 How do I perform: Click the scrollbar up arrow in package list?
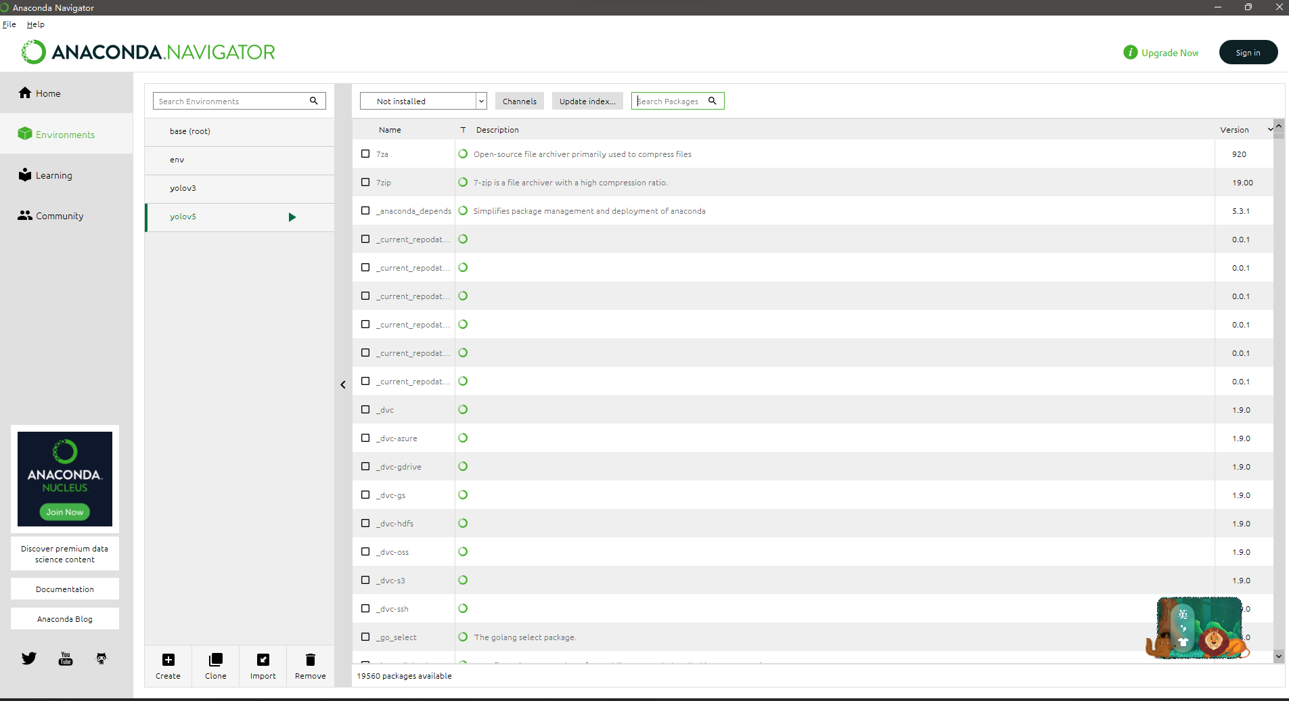click(x=1279, y=126)
